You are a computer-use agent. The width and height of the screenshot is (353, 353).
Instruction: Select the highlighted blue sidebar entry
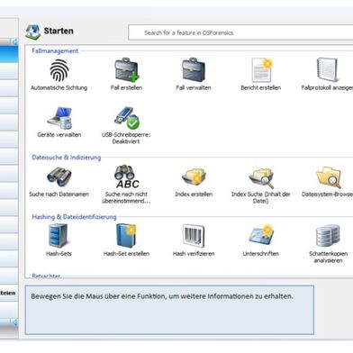click(9, 54)
